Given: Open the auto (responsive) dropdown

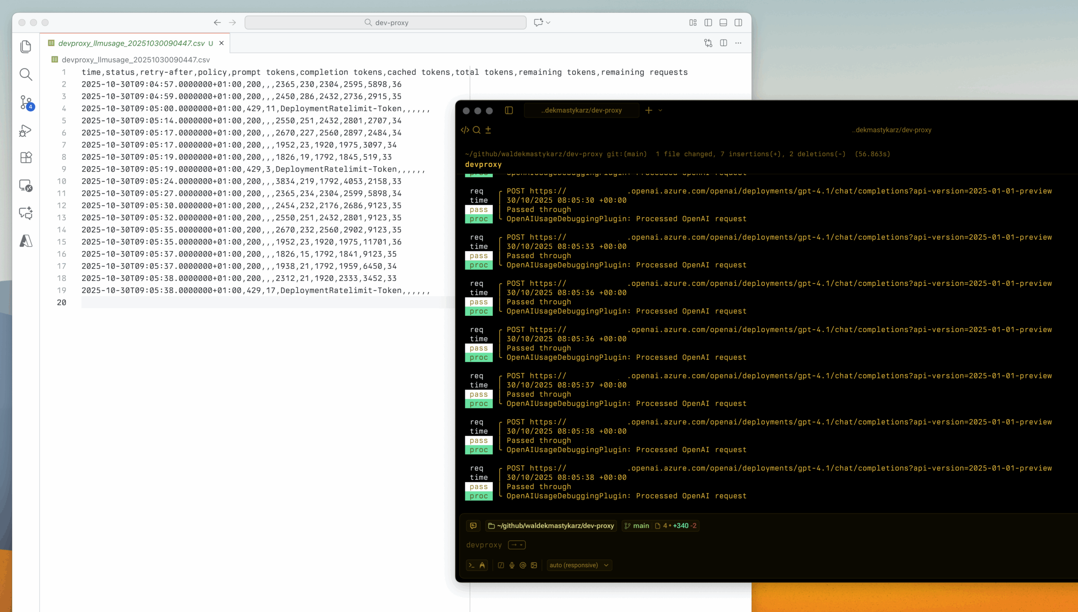Looking at the screenshot, I should [579, 565].
